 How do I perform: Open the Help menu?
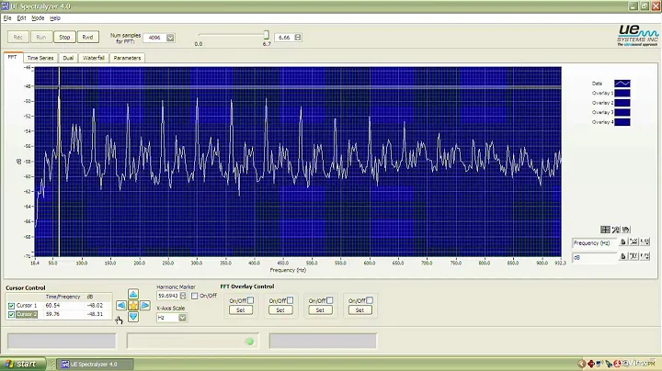pyautogui.click(x=55, y=18)
